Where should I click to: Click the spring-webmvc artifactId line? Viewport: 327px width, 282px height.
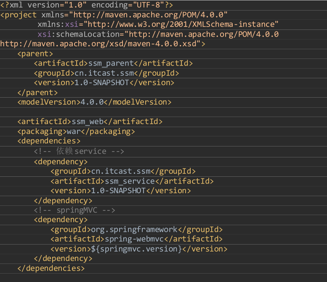click(x=137, y=239)
